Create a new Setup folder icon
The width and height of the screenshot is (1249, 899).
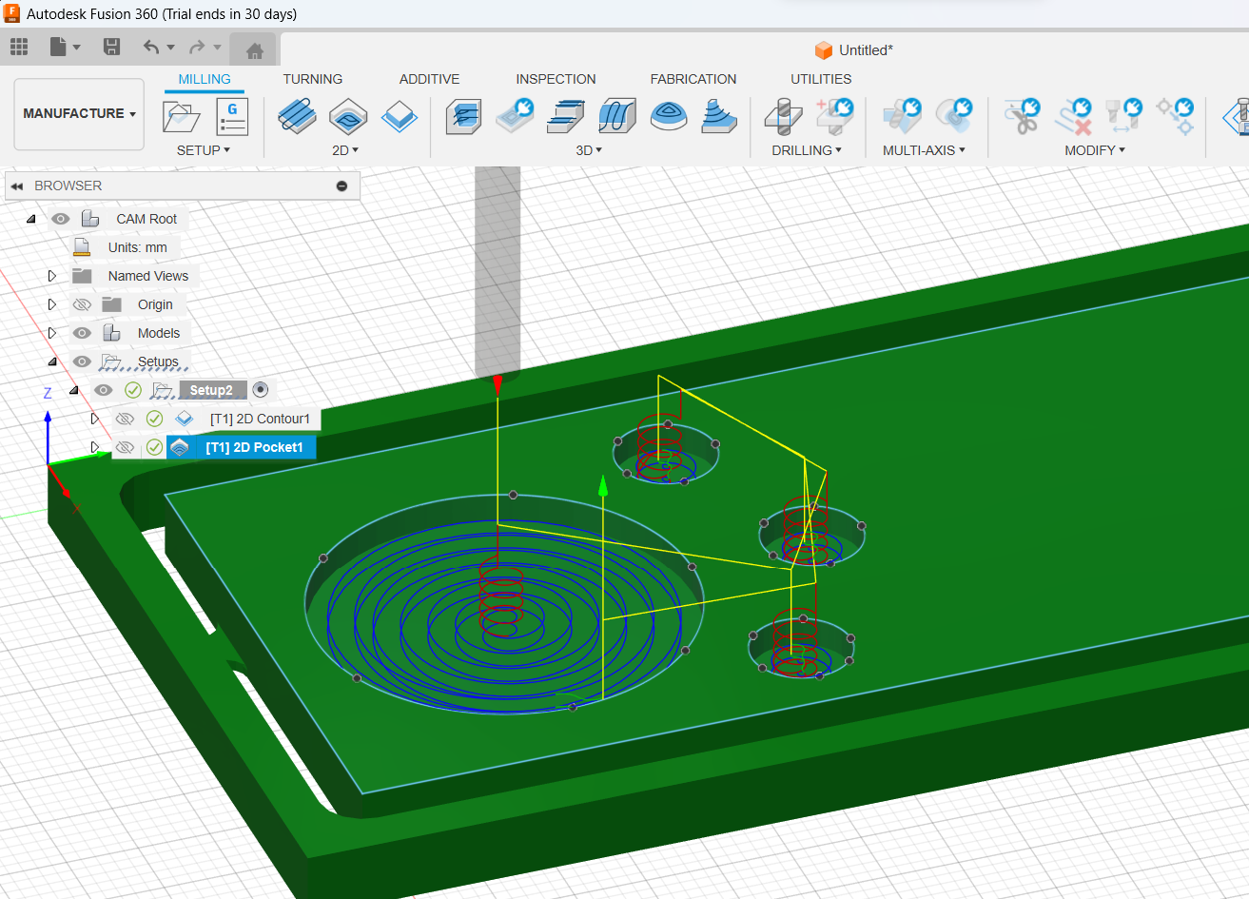click(182, 117)
